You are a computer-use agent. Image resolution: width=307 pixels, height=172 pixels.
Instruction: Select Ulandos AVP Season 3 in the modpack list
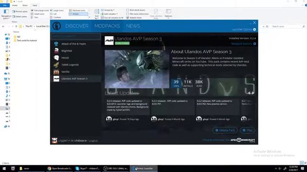pyautogui.click(x=76, y=79)
